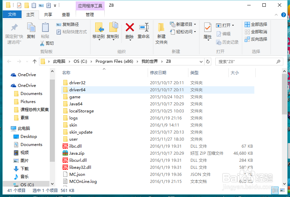The image size is (290, 197).
Task: Expand Easy access dropdown
Action: [x=195, y=32]
